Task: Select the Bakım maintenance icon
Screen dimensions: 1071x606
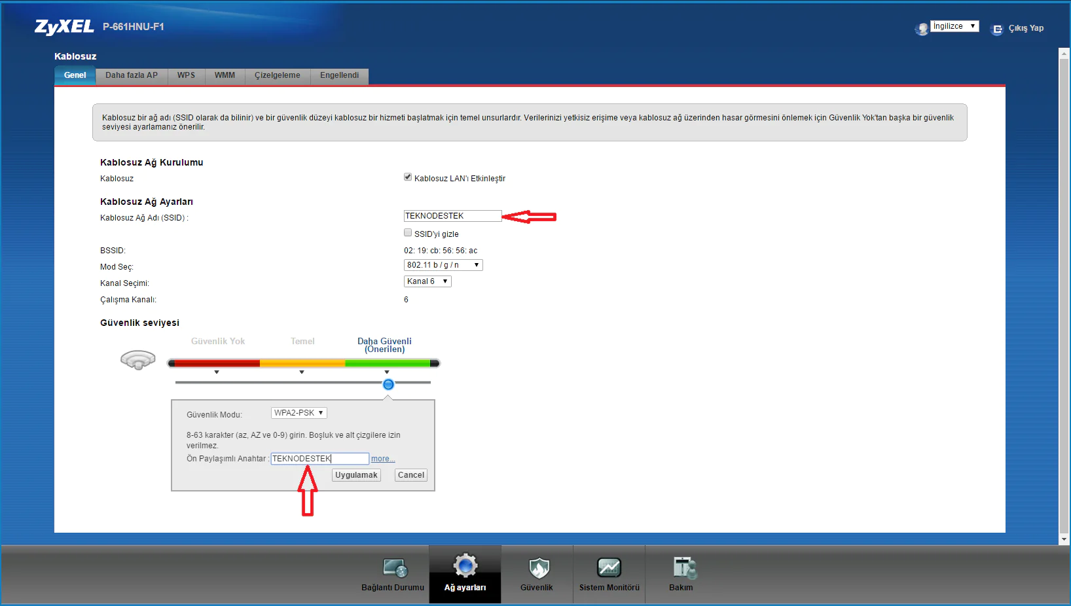Action: coord(681,567)
